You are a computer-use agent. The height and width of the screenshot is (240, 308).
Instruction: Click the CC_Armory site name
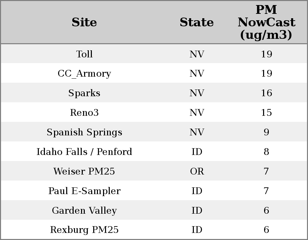(x=84, y=74)
